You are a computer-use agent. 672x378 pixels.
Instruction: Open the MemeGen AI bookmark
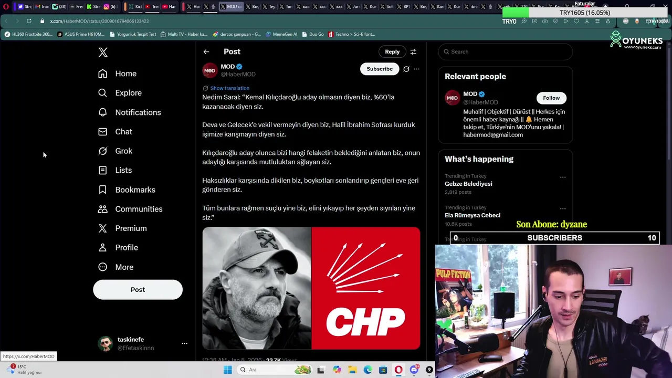click(x=281, y=34)
